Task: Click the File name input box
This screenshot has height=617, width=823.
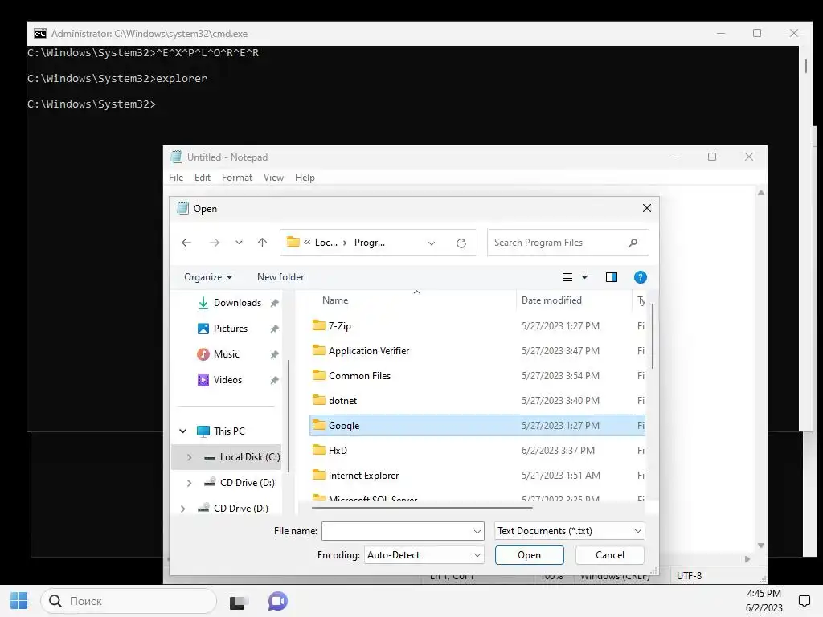Action: click(x=398, y=531)
